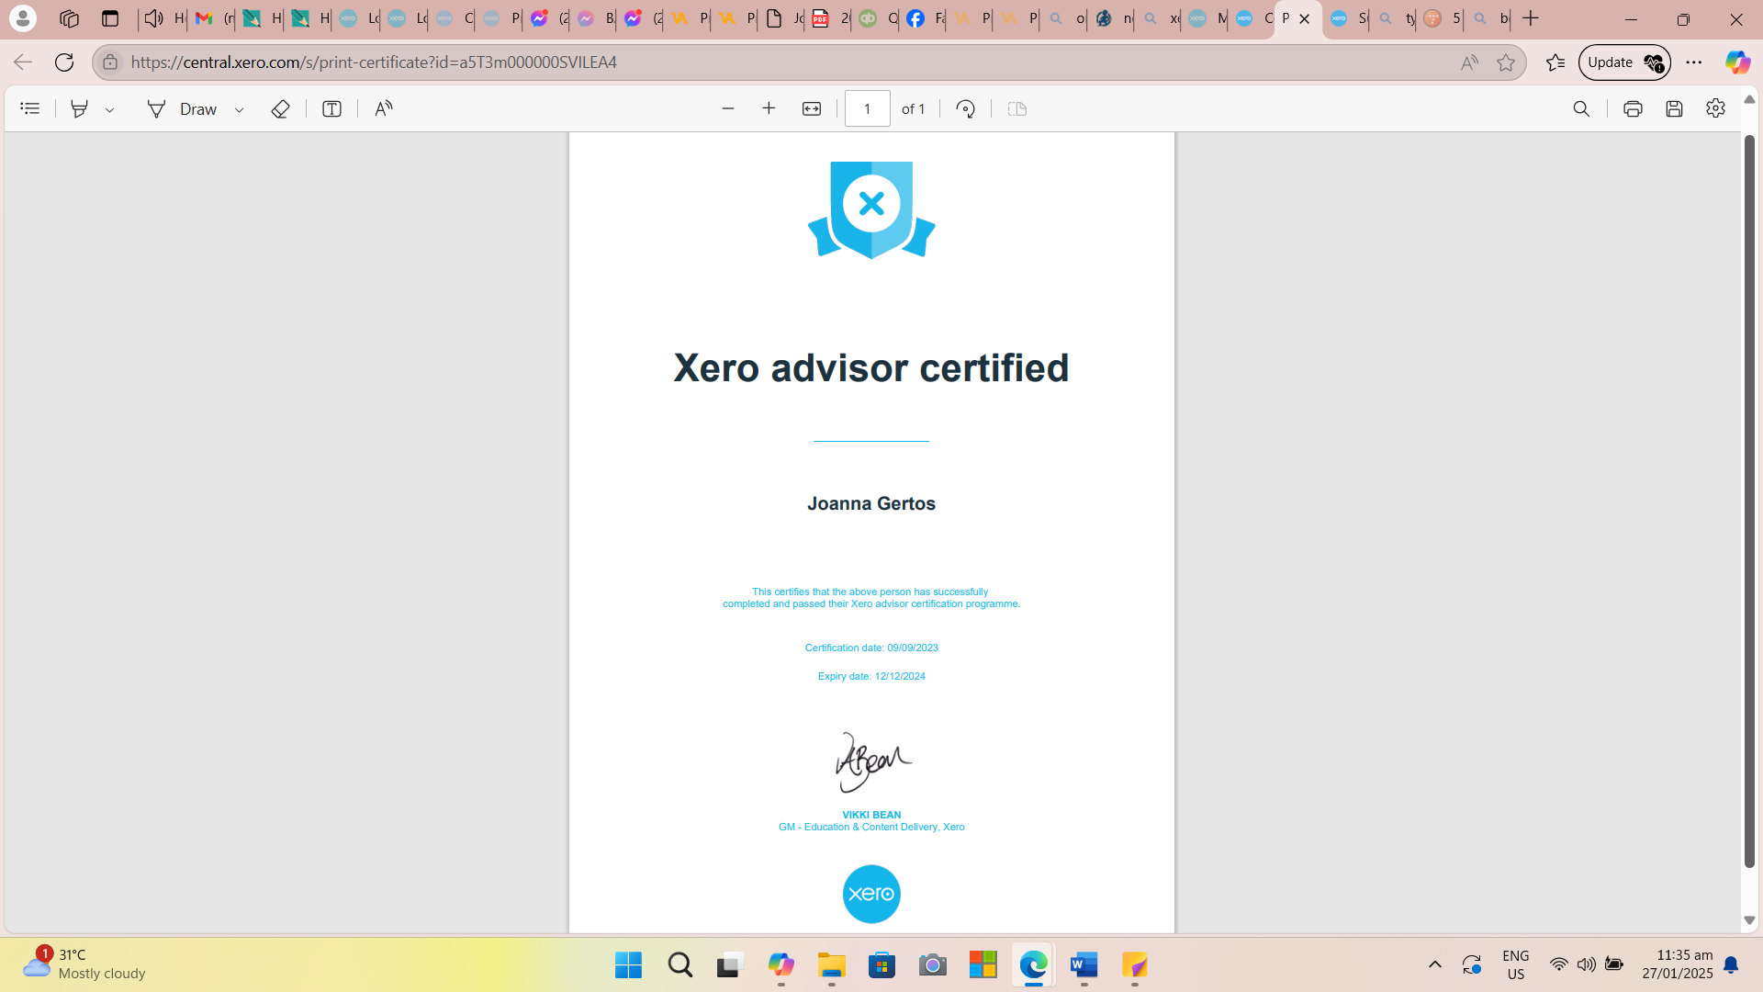Print the Xero certificate

(x=1633, y=108)
